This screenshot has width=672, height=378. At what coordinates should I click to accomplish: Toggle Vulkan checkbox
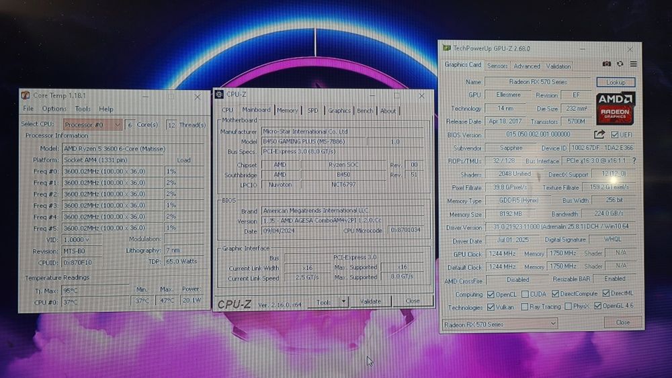(491, 308)
